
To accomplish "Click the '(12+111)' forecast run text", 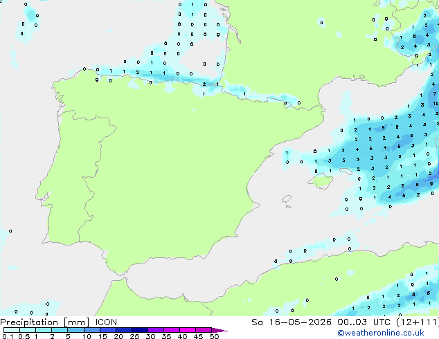I will pyautogui.click(x=418, y=322).
